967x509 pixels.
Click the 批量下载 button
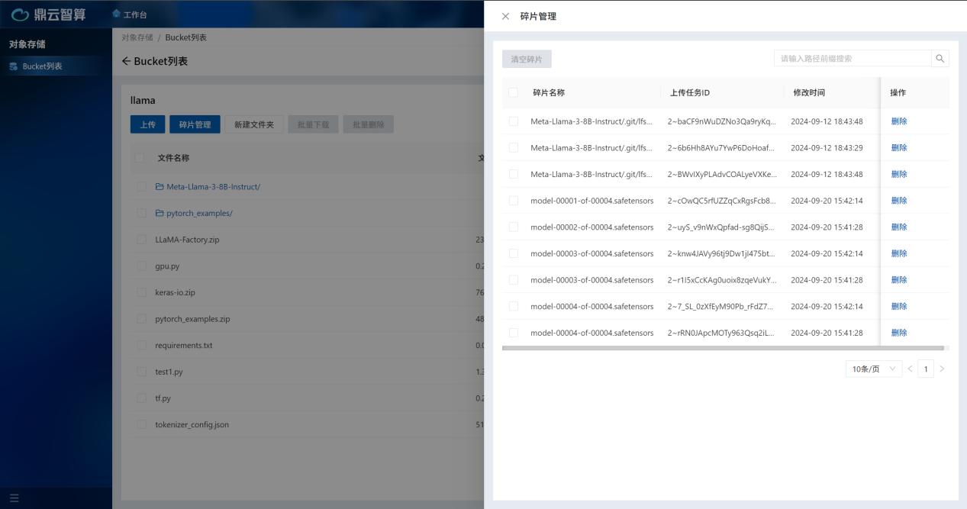[313, 124]
